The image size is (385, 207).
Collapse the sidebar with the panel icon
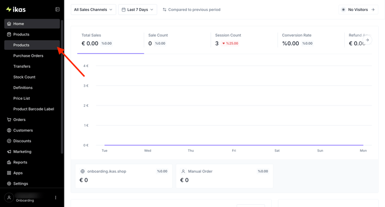57,10
